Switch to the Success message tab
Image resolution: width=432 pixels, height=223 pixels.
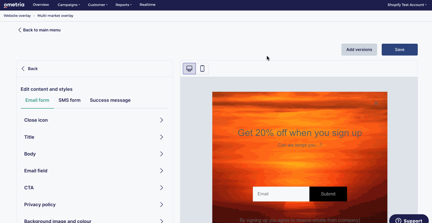(x=110, y=100)
